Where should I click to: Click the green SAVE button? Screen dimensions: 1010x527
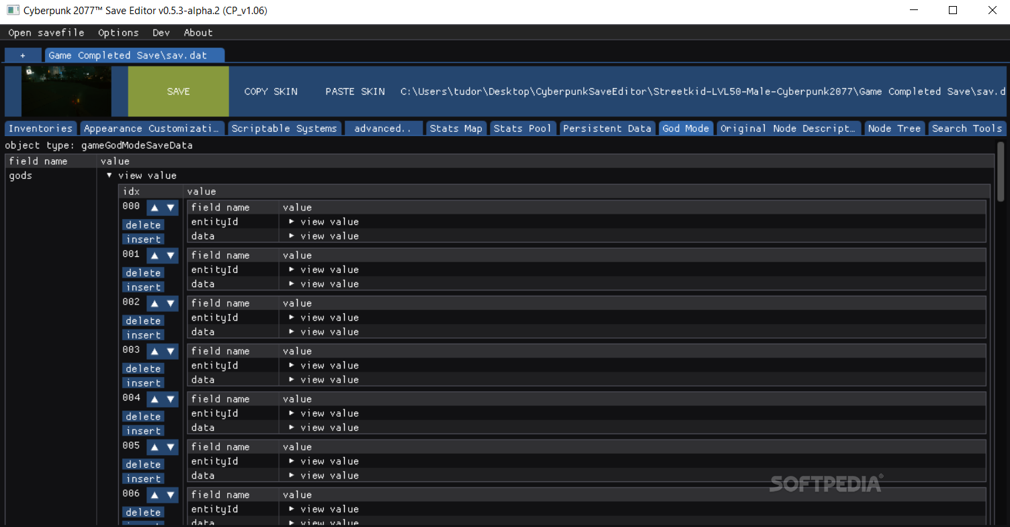pyautogui.click(x=178, y=91)
